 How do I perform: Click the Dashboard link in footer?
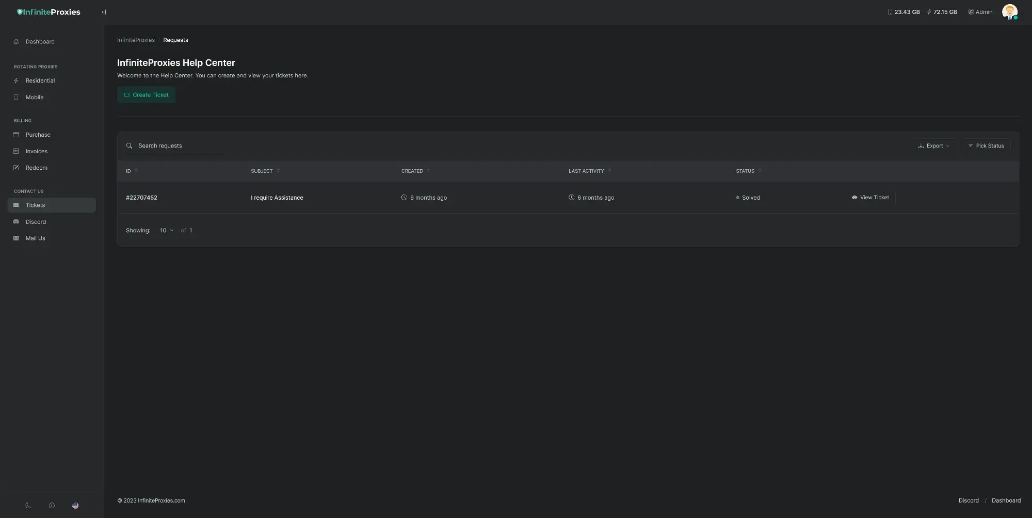pyautogui.click(x=1006, y=500)
